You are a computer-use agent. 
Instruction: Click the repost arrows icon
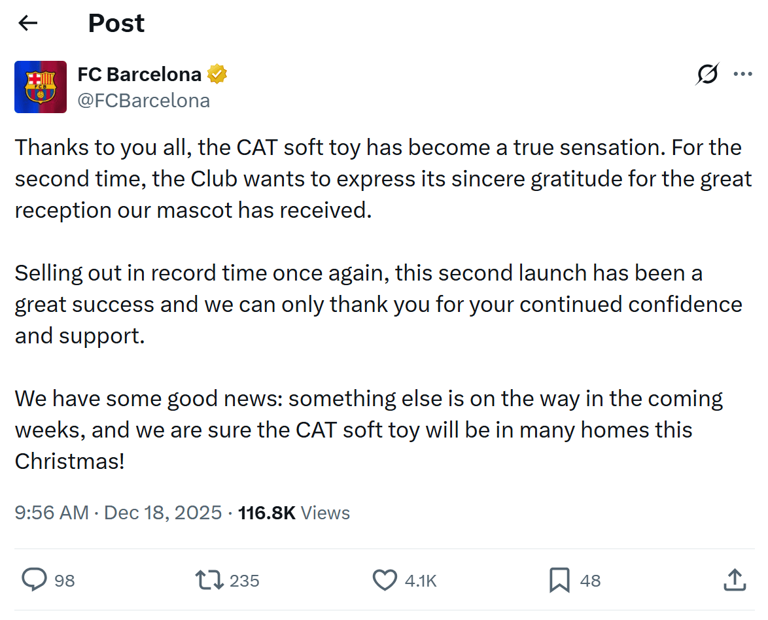209,579
